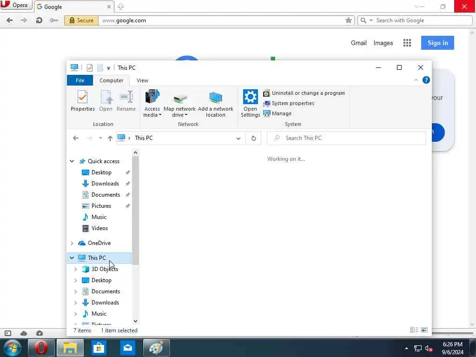Collapse the Quick access tree node
Image resolution: width=476 pixels, height=357 pixels.
click(72, 161)
